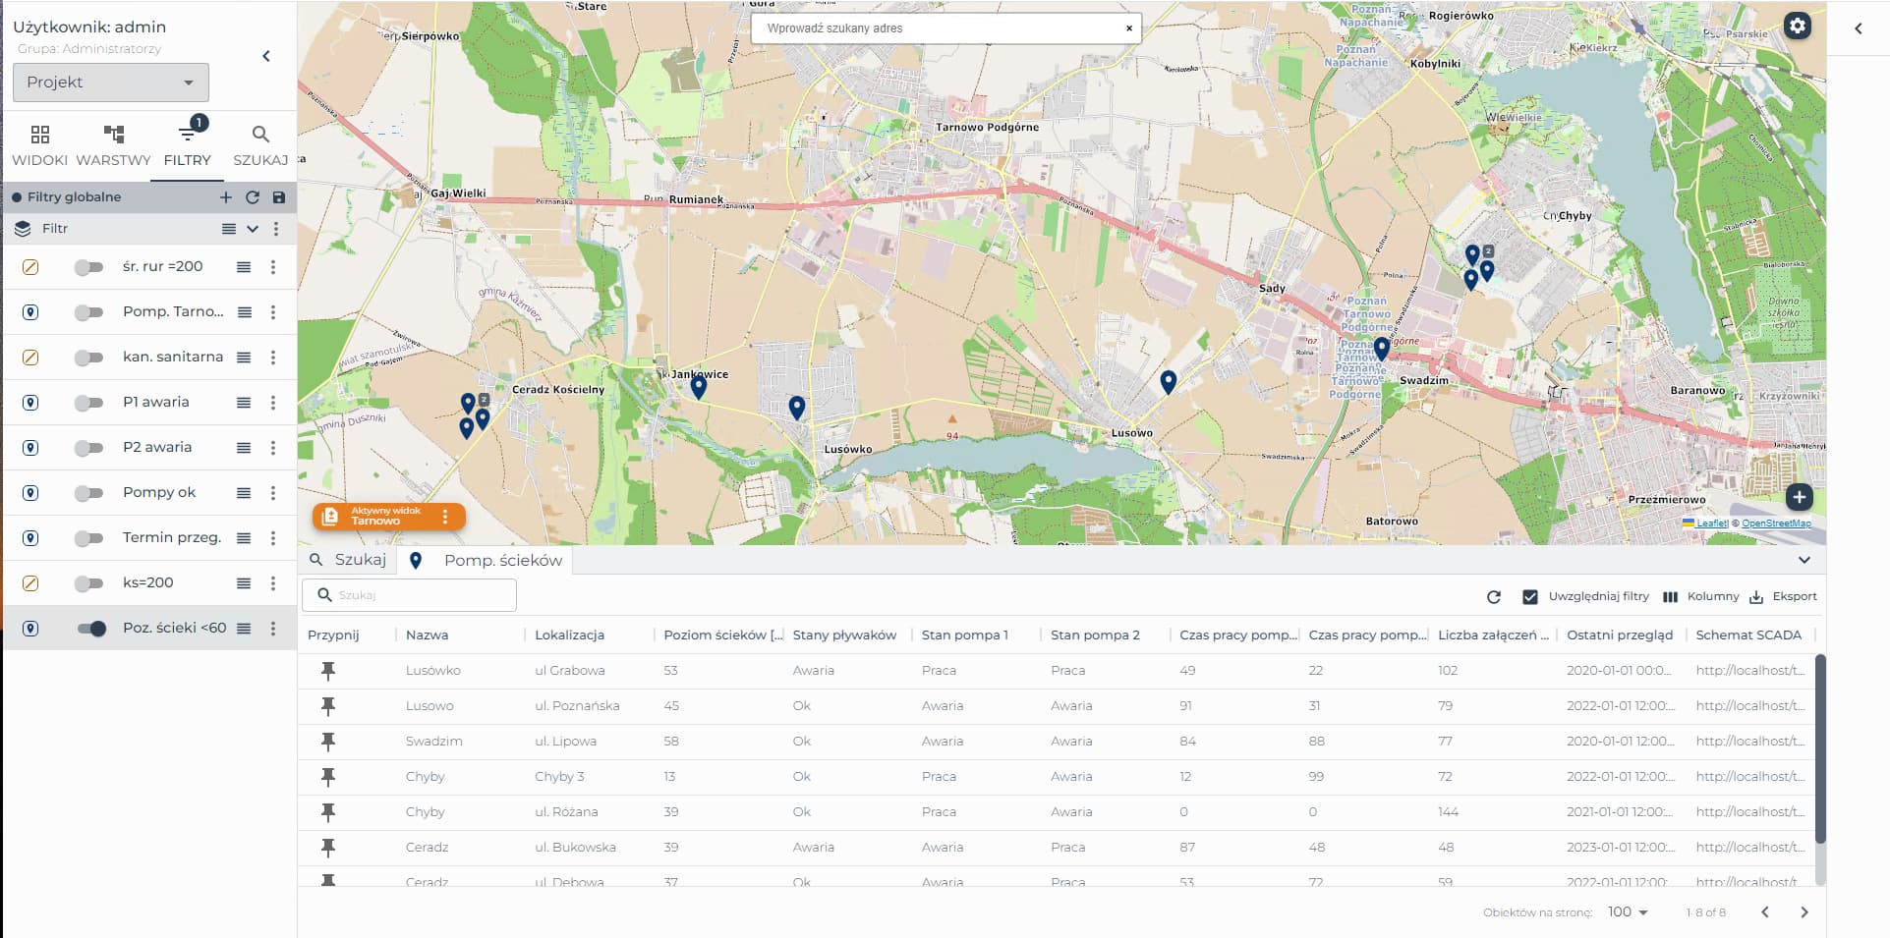Enable the Pompy ok filter toggle
Screen dimensions: 1890x938
[x=89, y=493]
